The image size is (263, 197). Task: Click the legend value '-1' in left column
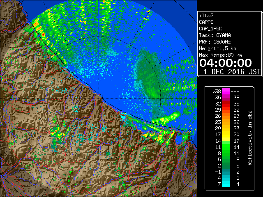click(218, 172)
